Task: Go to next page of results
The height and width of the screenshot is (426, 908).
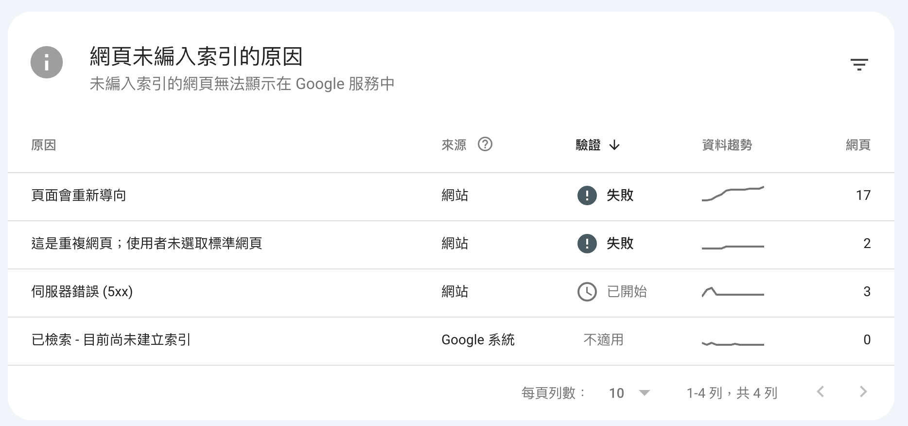Action: [x=863, y=392]
